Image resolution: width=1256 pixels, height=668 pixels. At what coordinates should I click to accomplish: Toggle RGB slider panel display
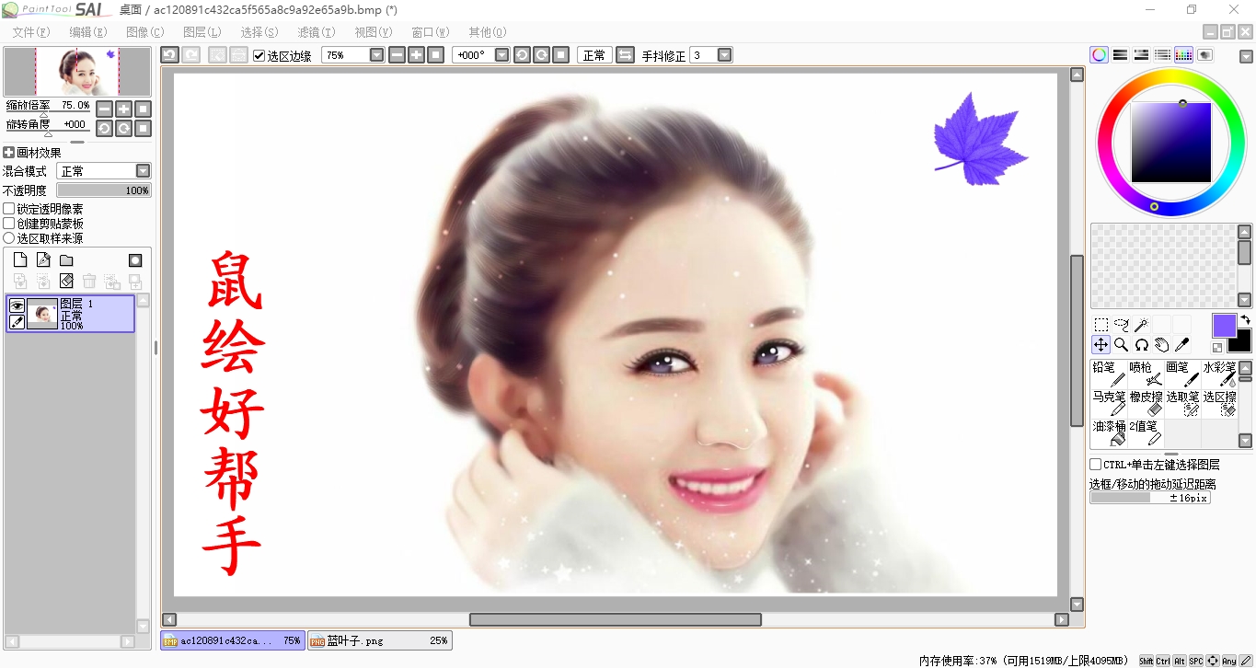(x=1120, y=55)
